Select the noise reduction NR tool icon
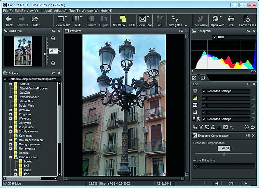 click(x=194, y=127)
